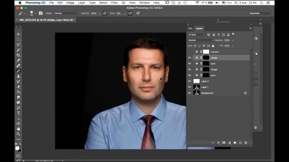
Task: Click Delete layer trash in Layers panel
Action: coord(246,143)
